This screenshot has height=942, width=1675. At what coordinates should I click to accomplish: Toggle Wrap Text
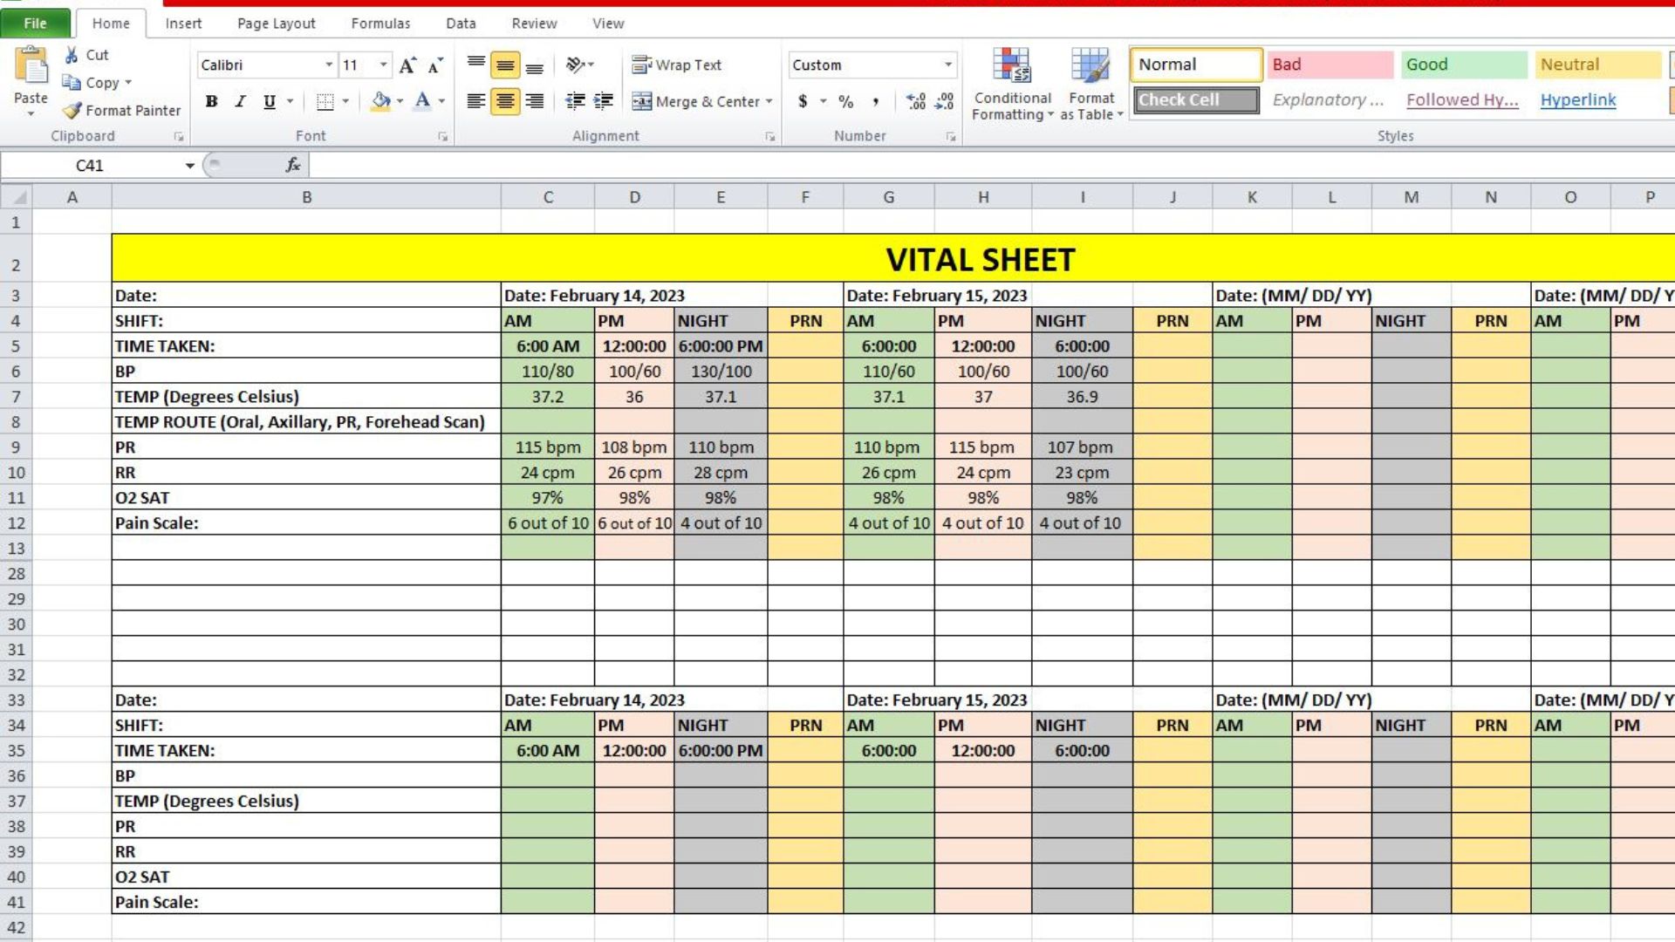pos(677,65)
